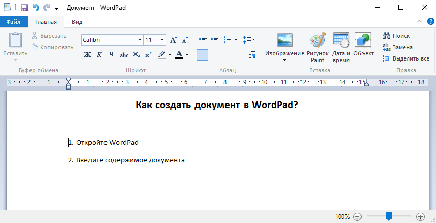The height and width of the screenshot is (223, 436).
Task: Click Выделить все button
Action: [406, 58]
